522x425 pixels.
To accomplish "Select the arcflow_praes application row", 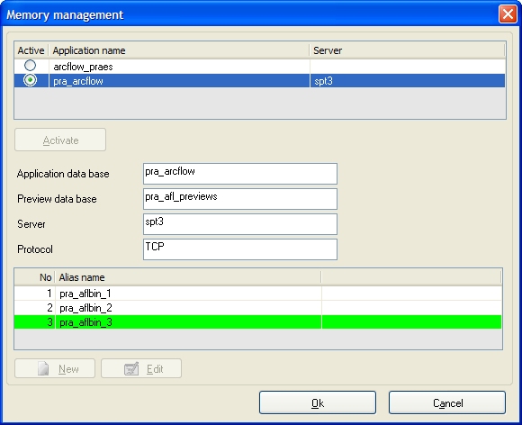I will tap(260, 67).
